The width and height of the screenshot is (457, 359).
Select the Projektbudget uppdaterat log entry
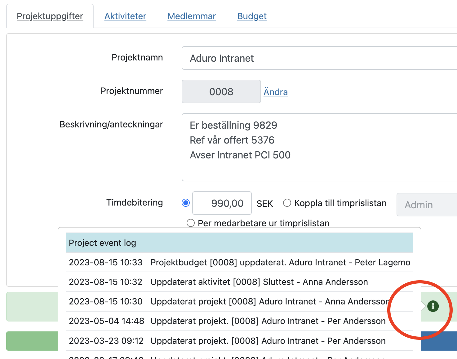click(x=239, y=262)
